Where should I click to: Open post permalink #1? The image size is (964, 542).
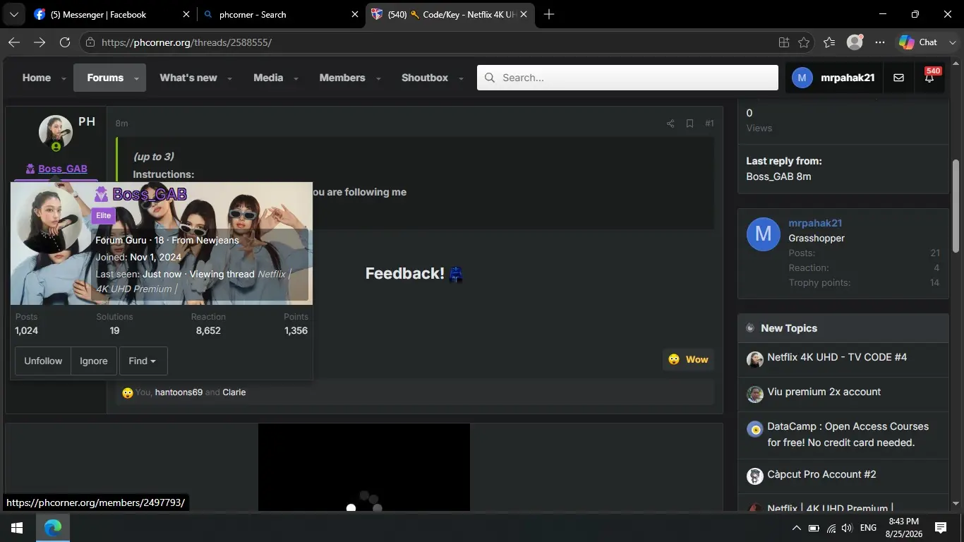709,124
